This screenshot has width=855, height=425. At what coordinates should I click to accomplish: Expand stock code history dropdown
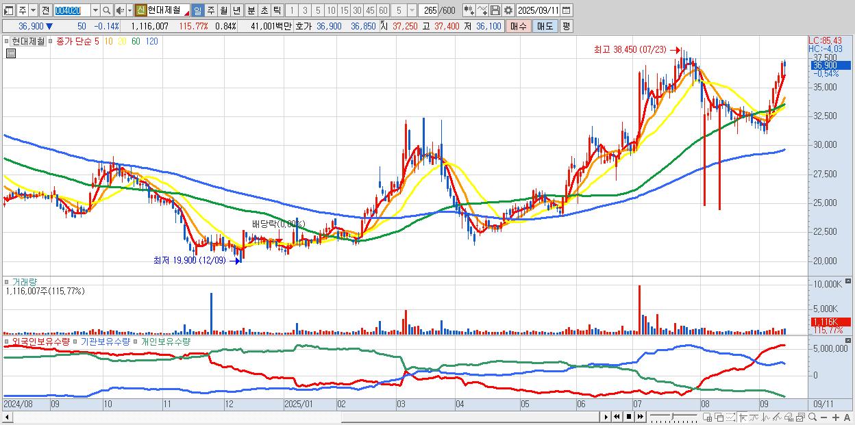95,10
